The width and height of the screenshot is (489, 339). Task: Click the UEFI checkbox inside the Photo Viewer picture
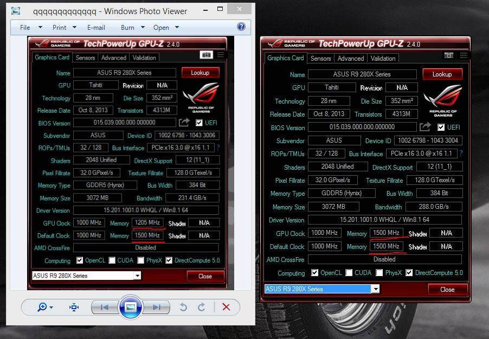click(x=199, y=123)
